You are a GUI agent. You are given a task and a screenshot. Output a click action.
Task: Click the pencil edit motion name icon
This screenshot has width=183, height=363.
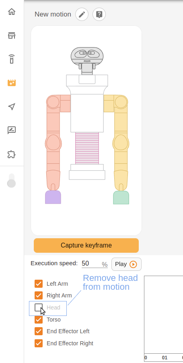[x=82, y=14]
